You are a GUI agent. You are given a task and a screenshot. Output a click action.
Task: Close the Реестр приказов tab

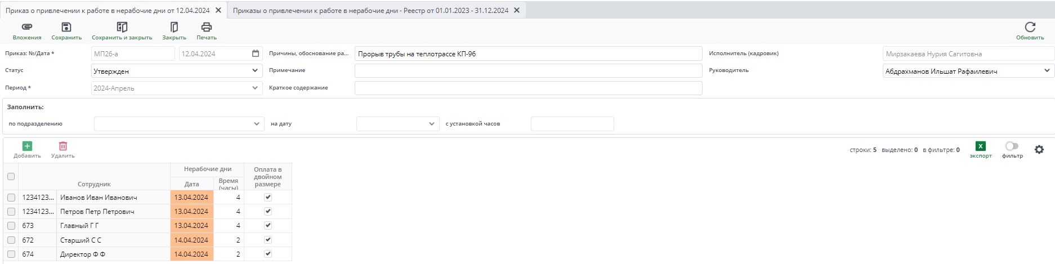pyautogui.click(x=517, y=10)
